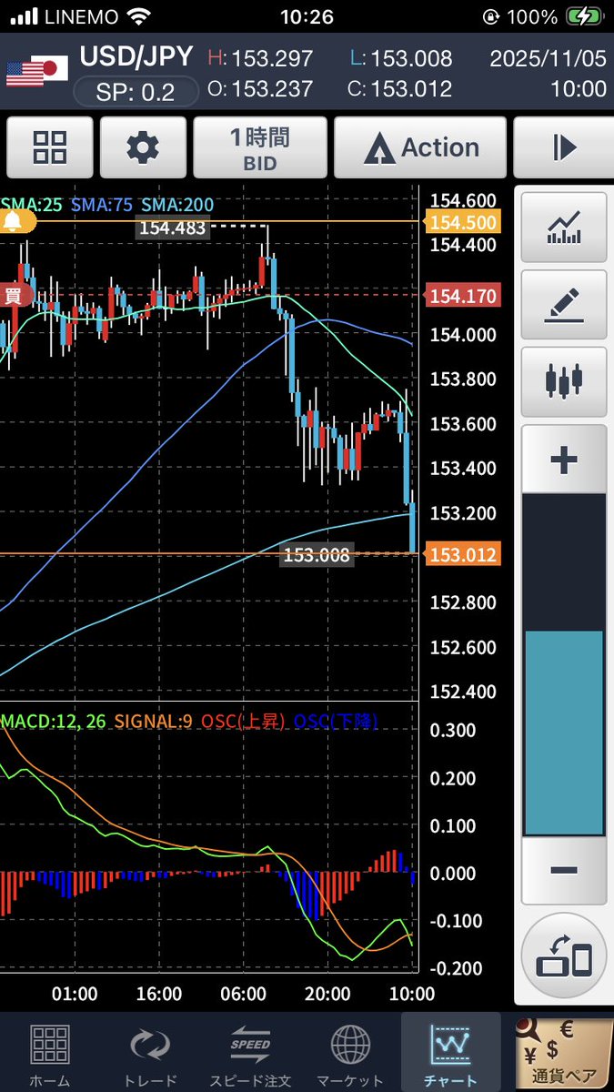Tap the high value H: 153.297
The width and height of the screenshot is (614, 1092).
[260, 58]
